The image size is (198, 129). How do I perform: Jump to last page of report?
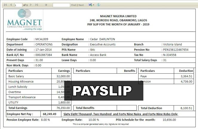tap(37, 5)
